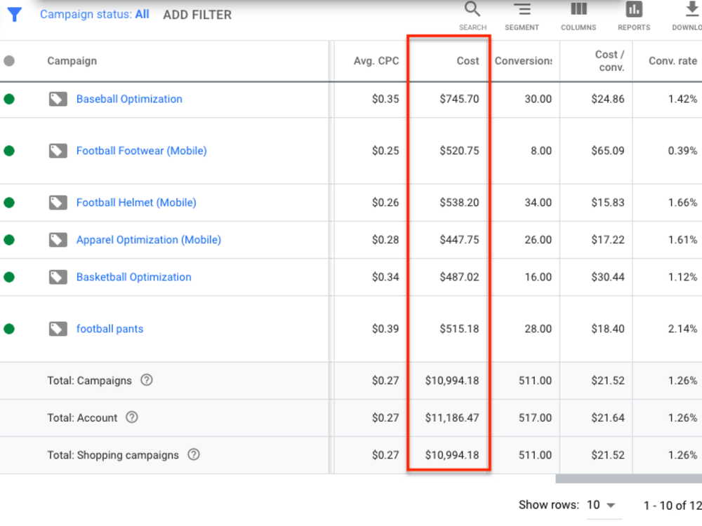The image size is (702, 526).
Task: Toggle status dot for Basketball Optimization
Action: (x=9, y=277)
